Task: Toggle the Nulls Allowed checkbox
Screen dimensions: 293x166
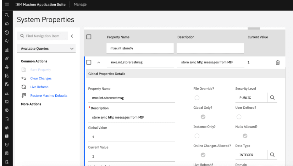Action: coord(245,136)
